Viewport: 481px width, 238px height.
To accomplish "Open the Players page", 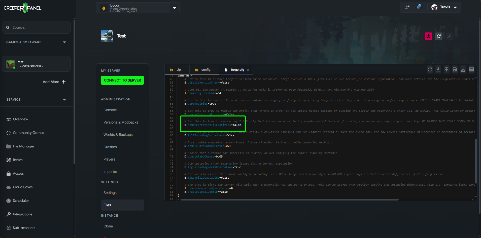I will point(109,159).
